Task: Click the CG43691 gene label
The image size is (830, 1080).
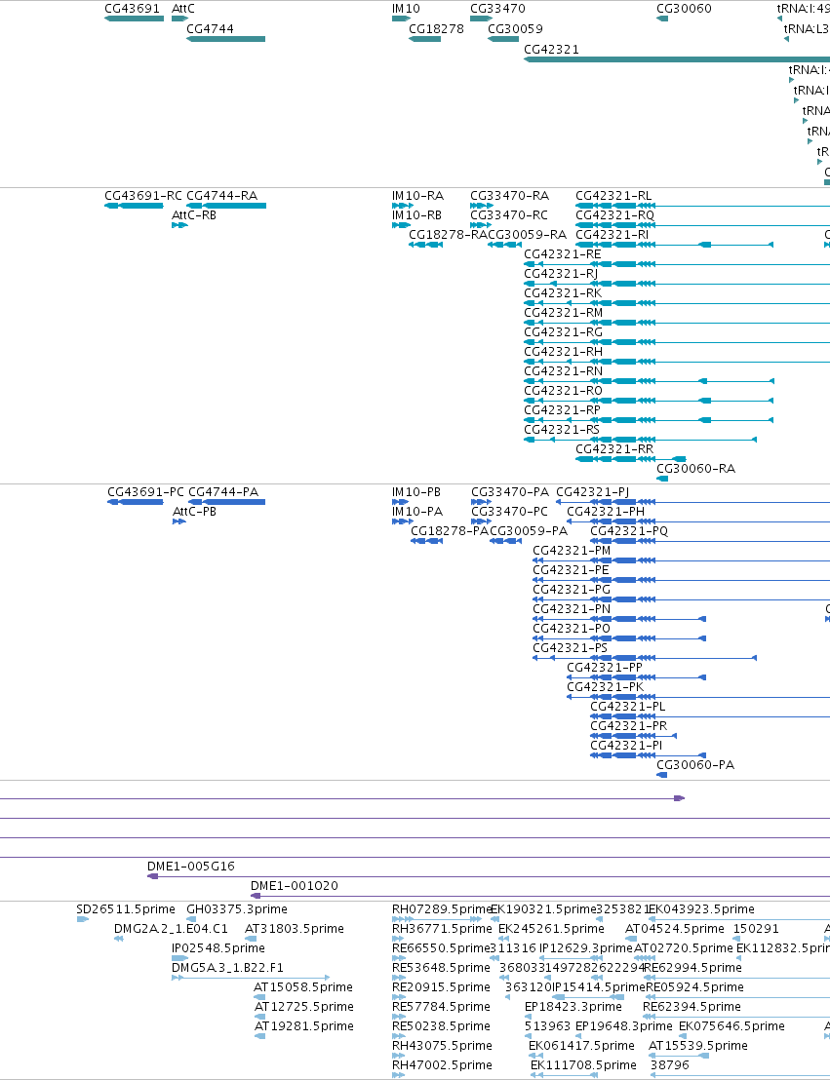Action: (132, 9)
